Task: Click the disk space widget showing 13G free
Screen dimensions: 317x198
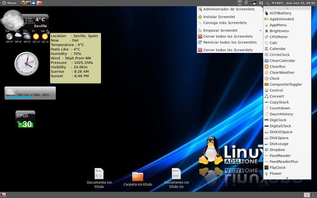Action: click(x=30, y=93)
